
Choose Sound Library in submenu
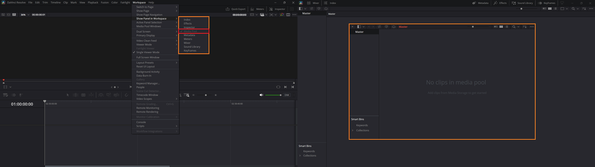point(194,47)
